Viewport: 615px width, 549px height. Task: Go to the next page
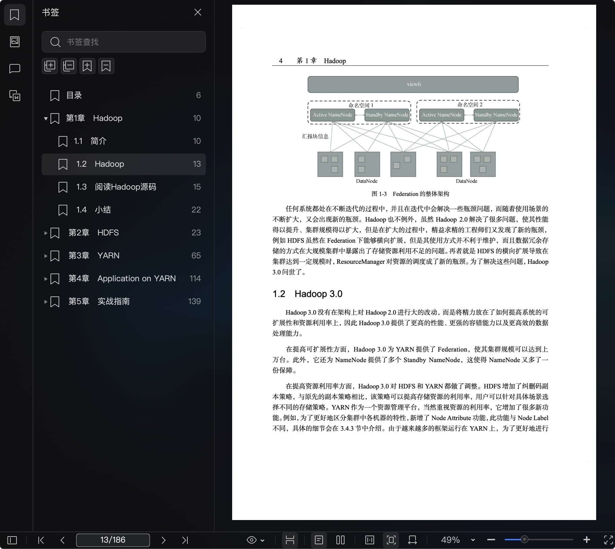coord(164,540)
